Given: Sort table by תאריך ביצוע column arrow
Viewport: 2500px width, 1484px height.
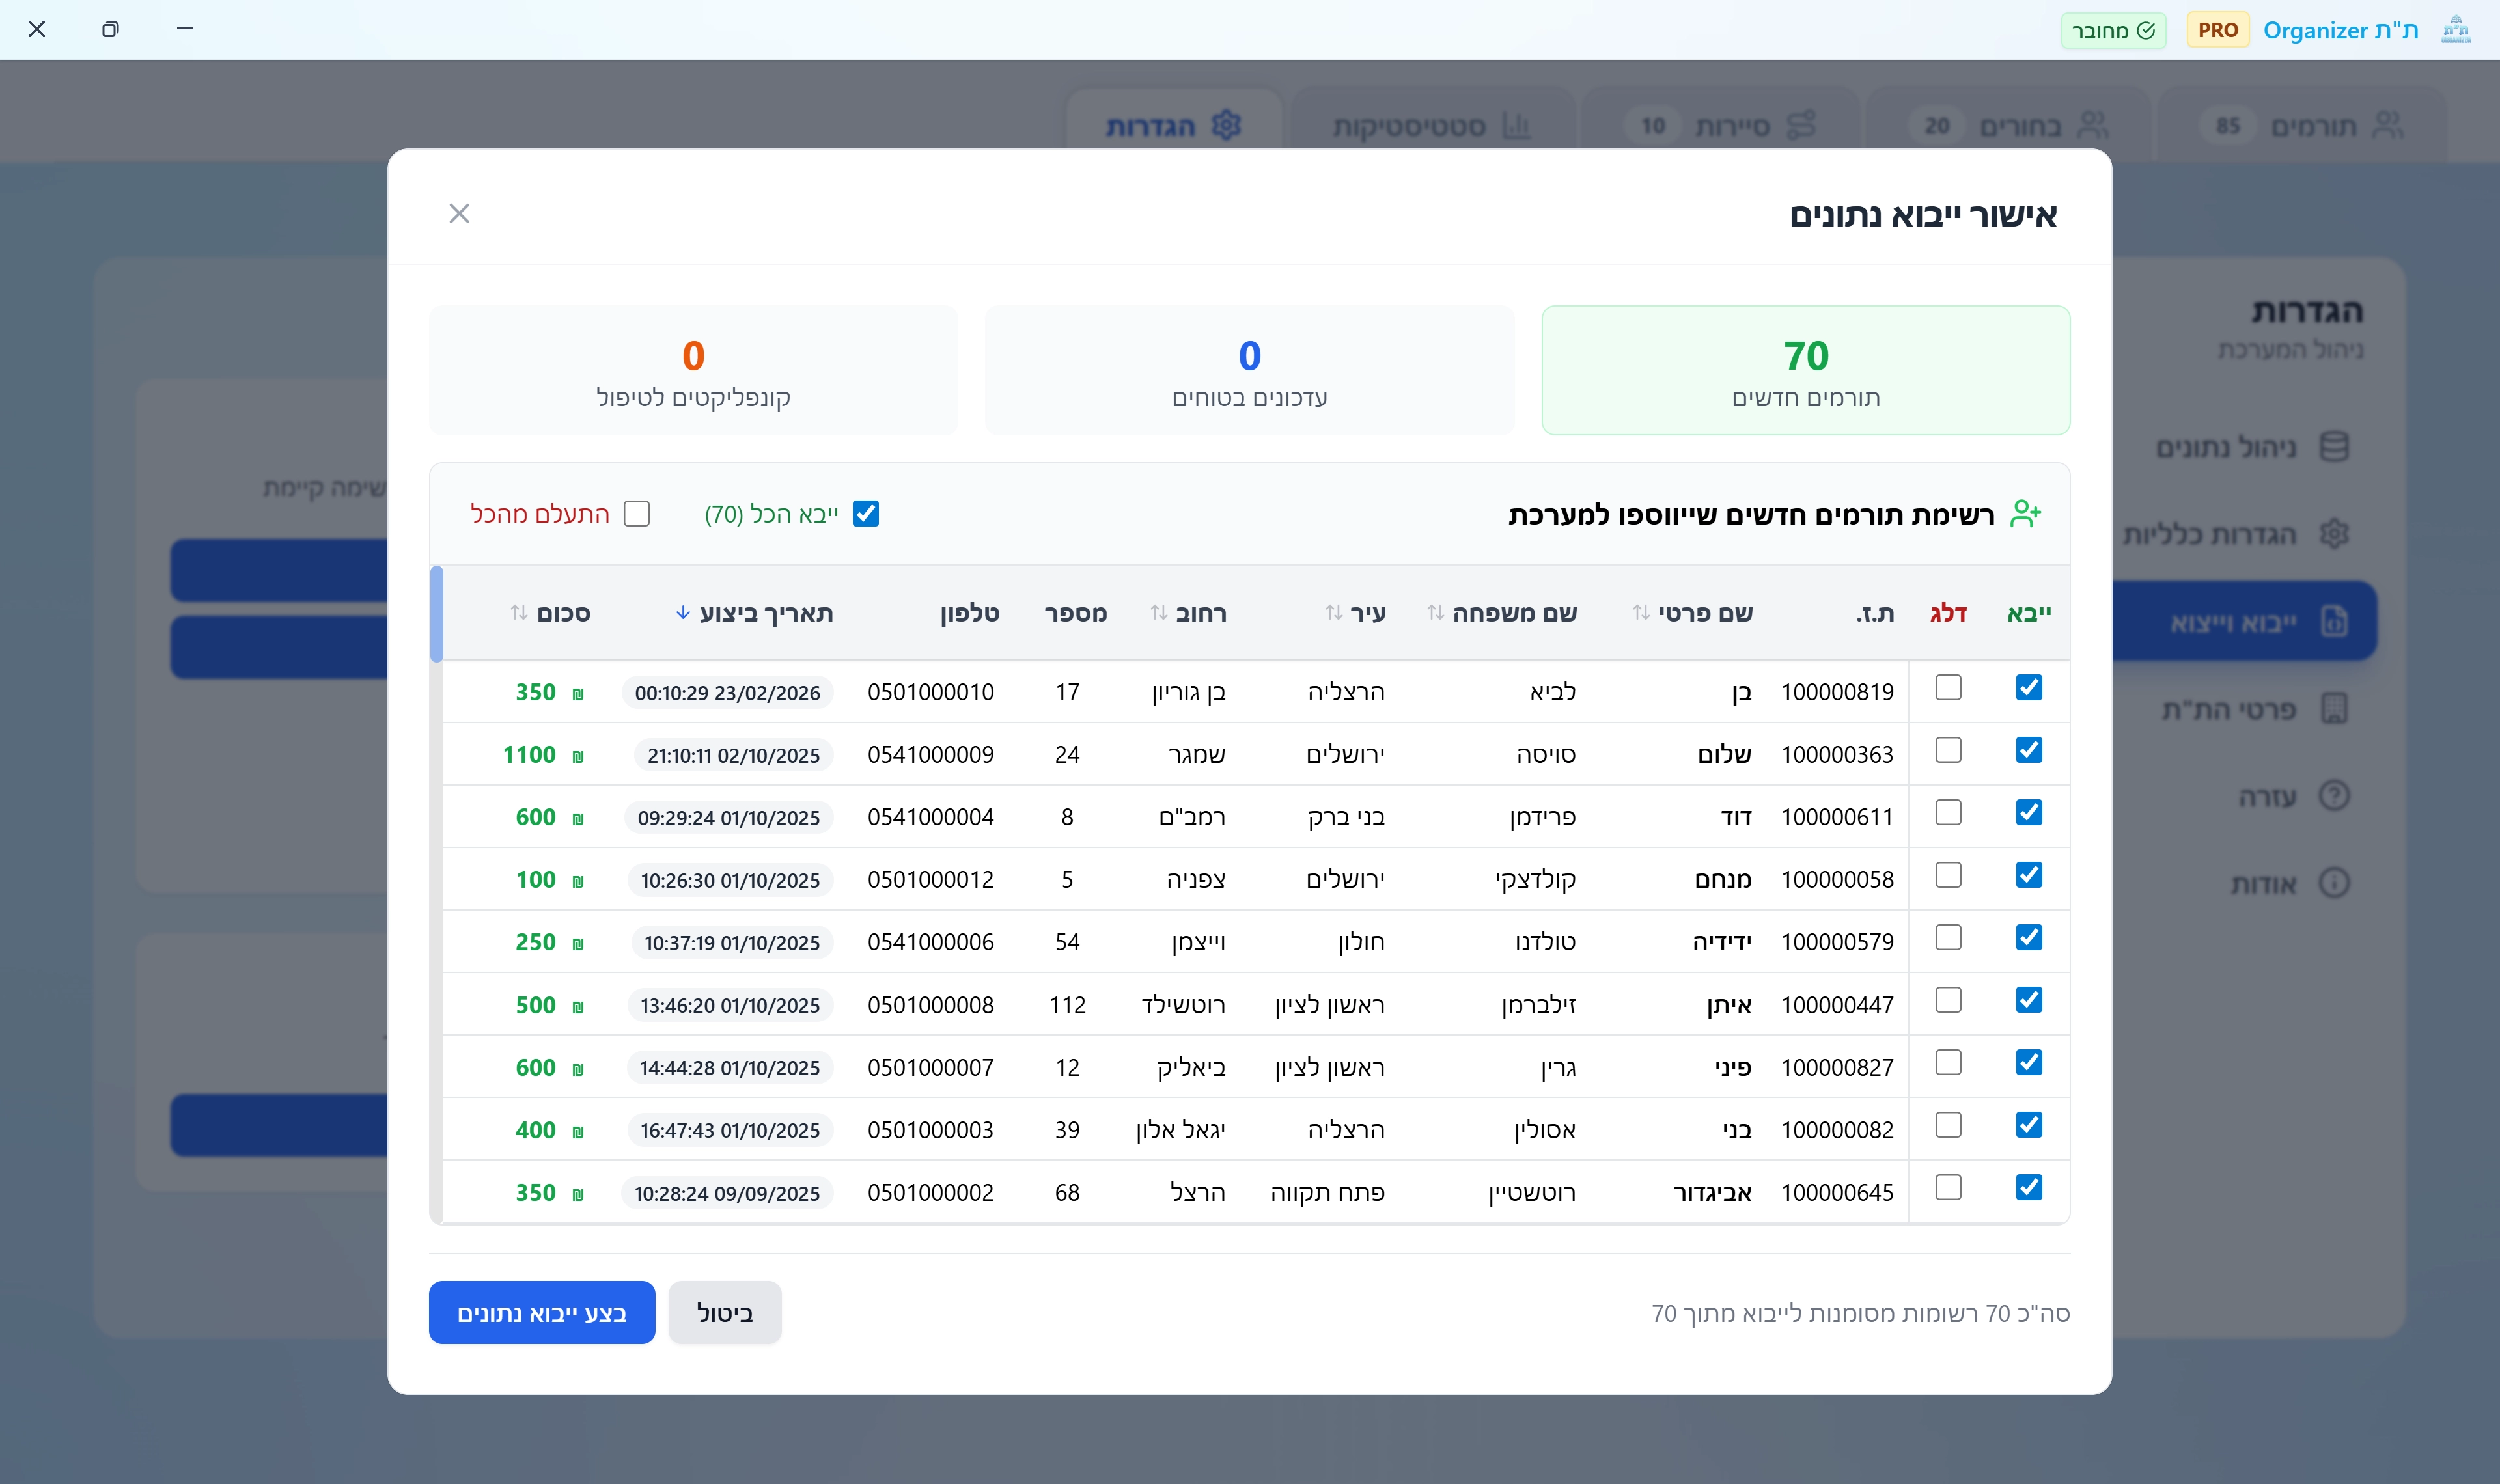Looking at the screenshot, I should (683, 613).
